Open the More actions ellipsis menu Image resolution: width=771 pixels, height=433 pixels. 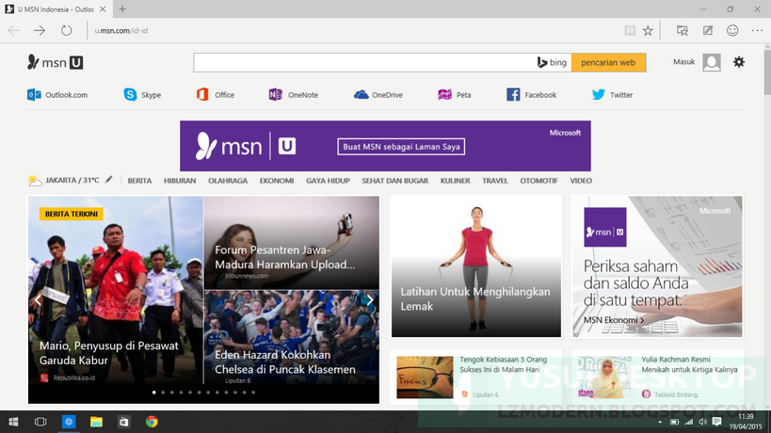coord(757,30)
